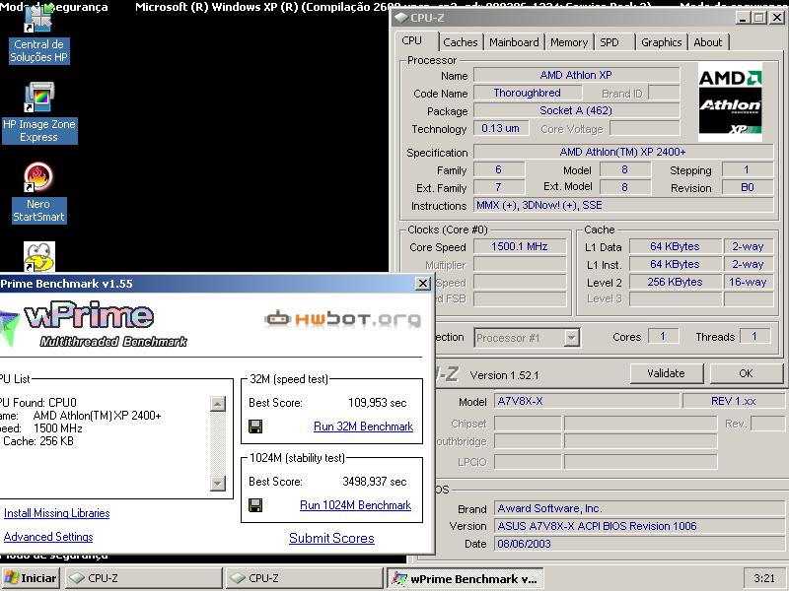The width and height of the screenshot is (789, 591).
Task: Save the 1024M benchmark score with floppy icon
Action: click(x=255, y=505)
